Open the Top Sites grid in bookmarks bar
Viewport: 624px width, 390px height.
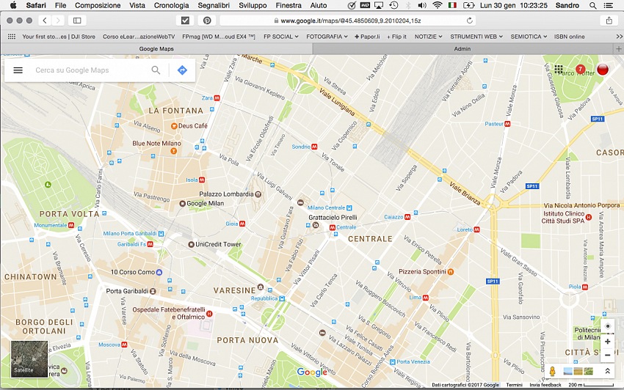pos(12,37)
